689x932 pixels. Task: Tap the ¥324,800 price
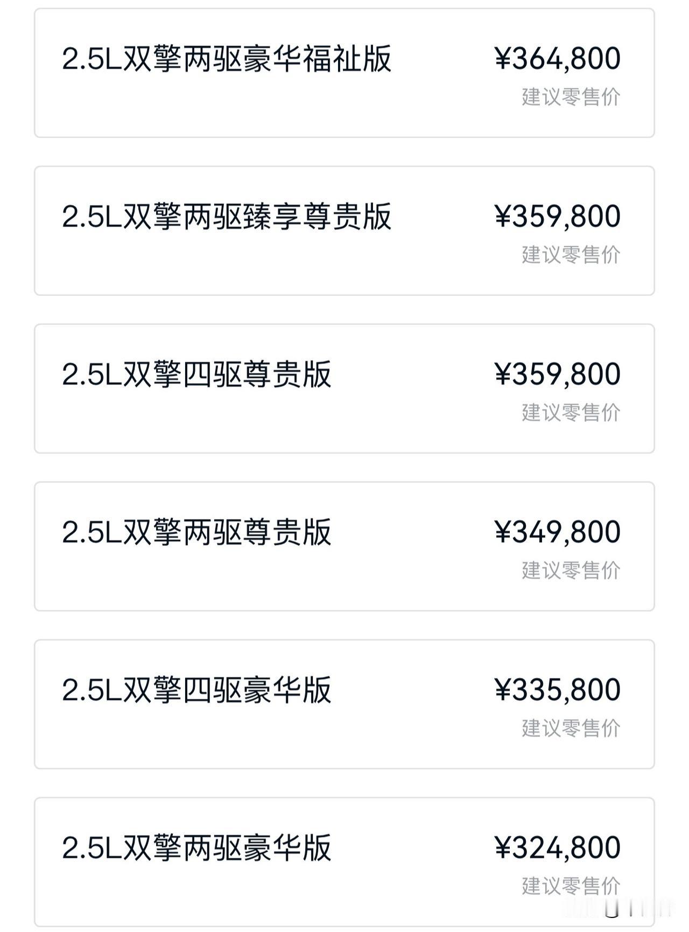coord(558,848)
